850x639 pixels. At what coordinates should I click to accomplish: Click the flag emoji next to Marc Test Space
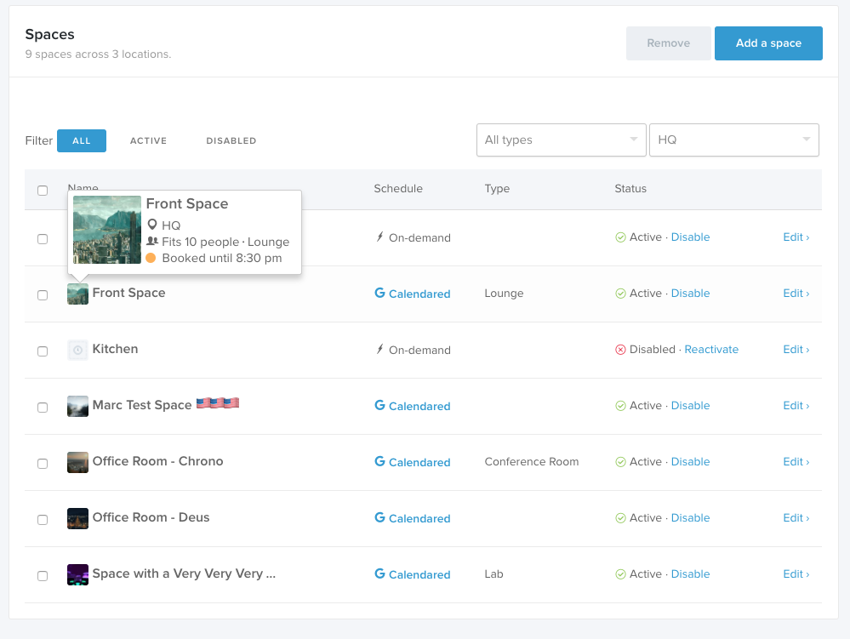(217, 403)
